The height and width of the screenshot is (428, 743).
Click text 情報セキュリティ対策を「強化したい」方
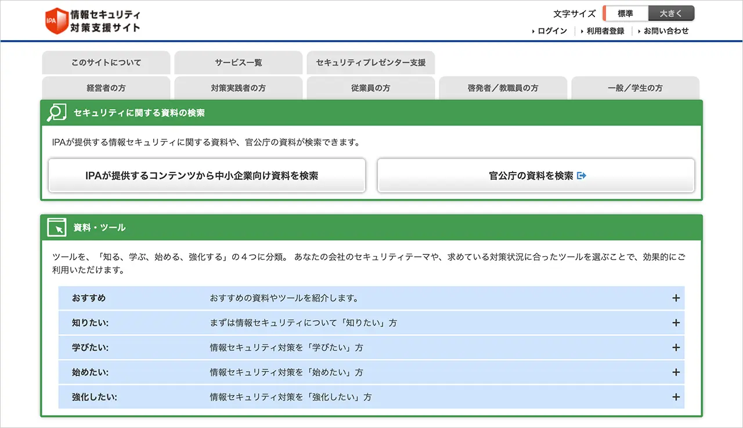click(x=291, y=398)
